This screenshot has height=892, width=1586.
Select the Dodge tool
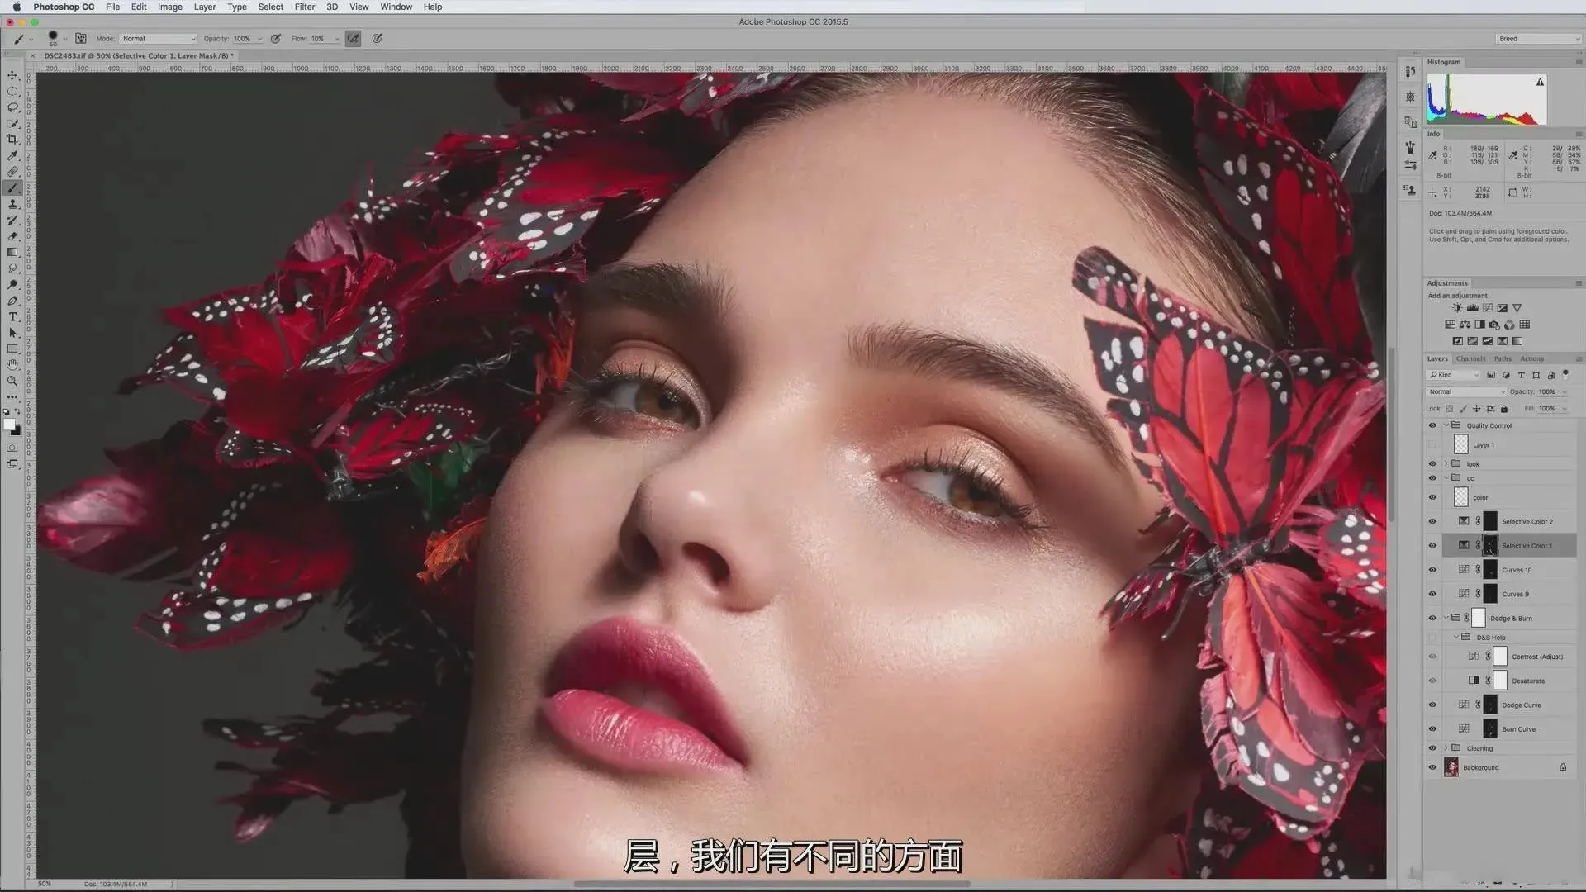[x=12, y=285]
